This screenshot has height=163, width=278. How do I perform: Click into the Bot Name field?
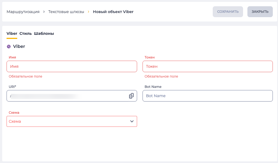208,96
